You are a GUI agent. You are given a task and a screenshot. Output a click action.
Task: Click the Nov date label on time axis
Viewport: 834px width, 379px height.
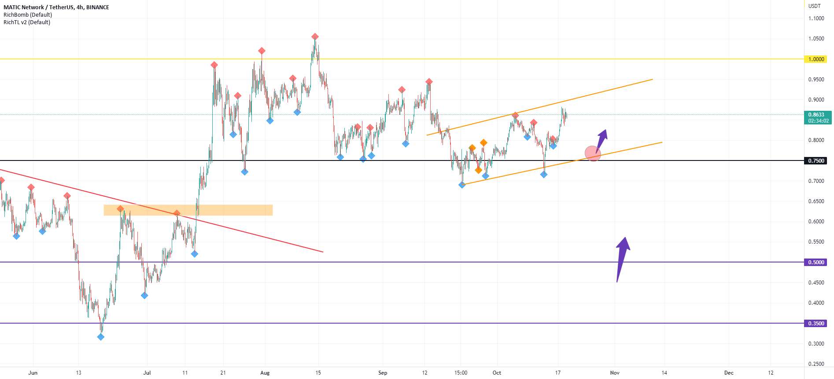click(x=615, y=373)
